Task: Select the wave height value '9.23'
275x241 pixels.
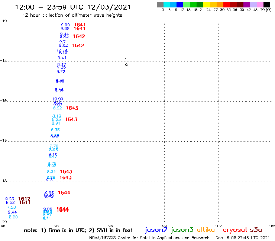Action: 9,199
